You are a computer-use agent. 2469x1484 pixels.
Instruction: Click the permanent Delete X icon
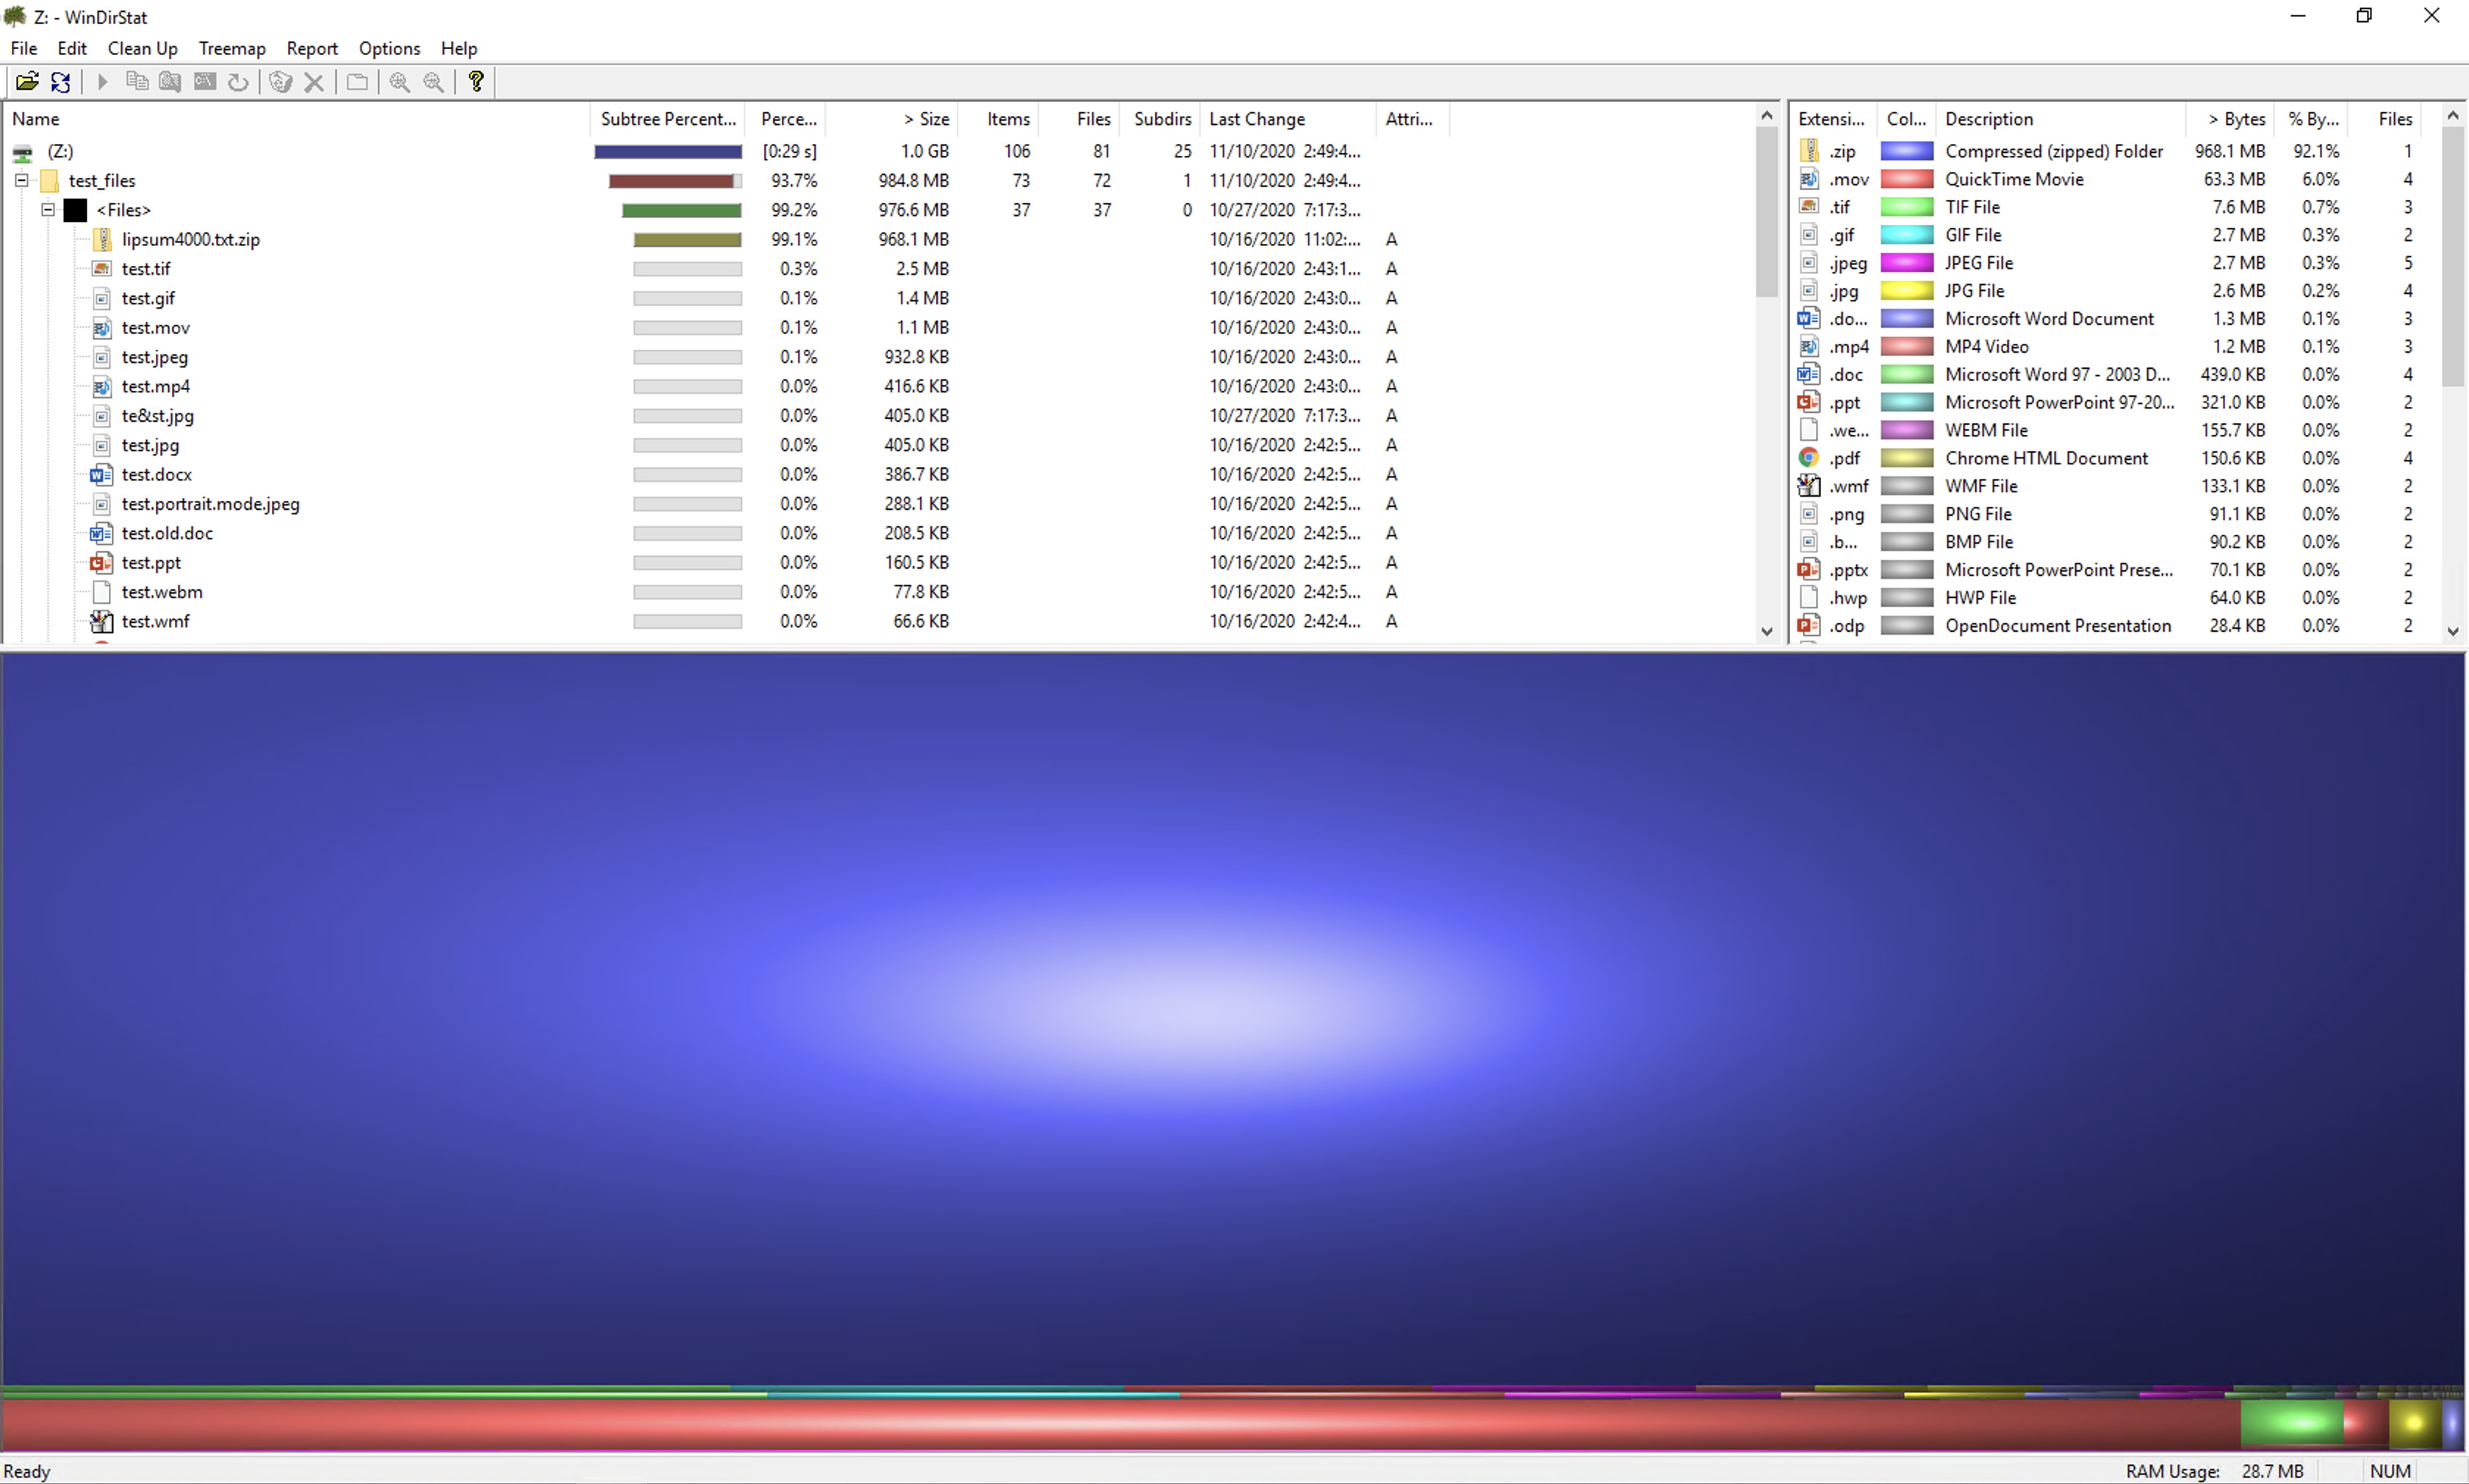click(x=314, y=82)
